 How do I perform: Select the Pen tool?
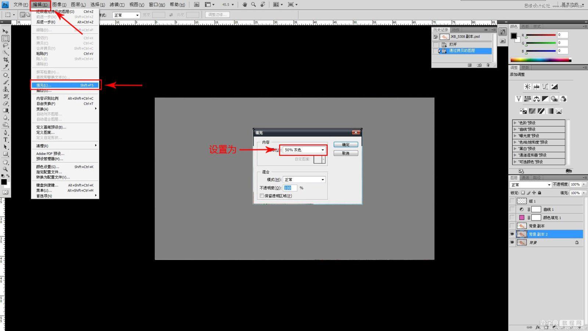6,132
